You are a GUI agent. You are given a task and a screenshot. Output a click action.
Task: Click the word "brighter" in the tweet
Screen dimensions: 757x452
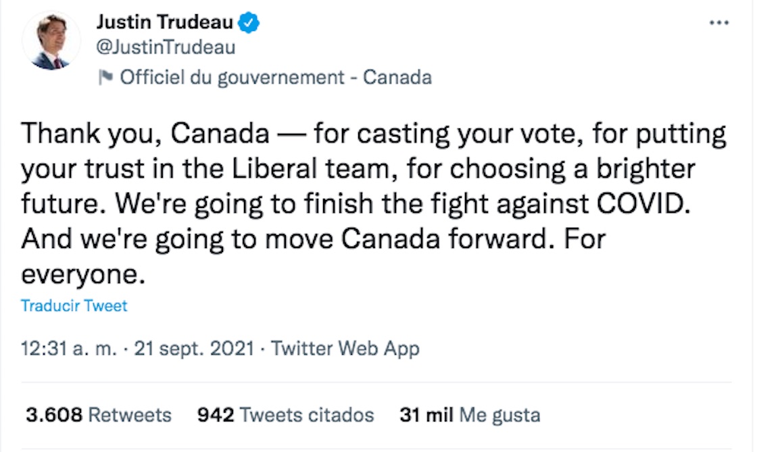pos(645,168)
